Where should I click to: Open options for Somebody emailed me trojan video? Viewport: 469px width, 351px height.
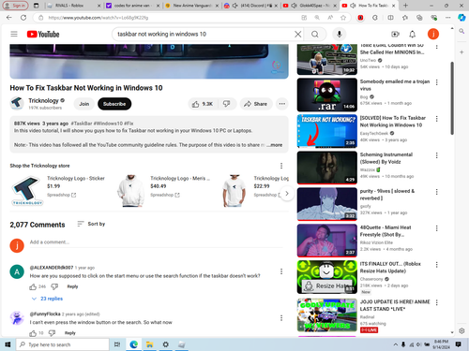click(437, 82)
